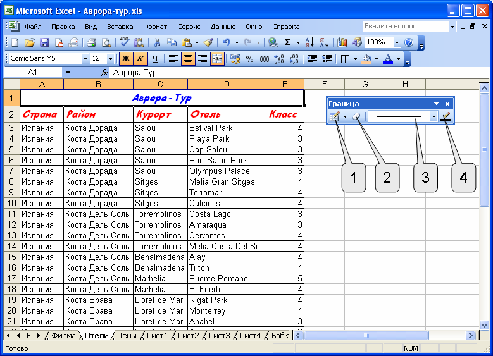Click the Currency style icon
Screen dimensions: 493x356
coord(235,59)
